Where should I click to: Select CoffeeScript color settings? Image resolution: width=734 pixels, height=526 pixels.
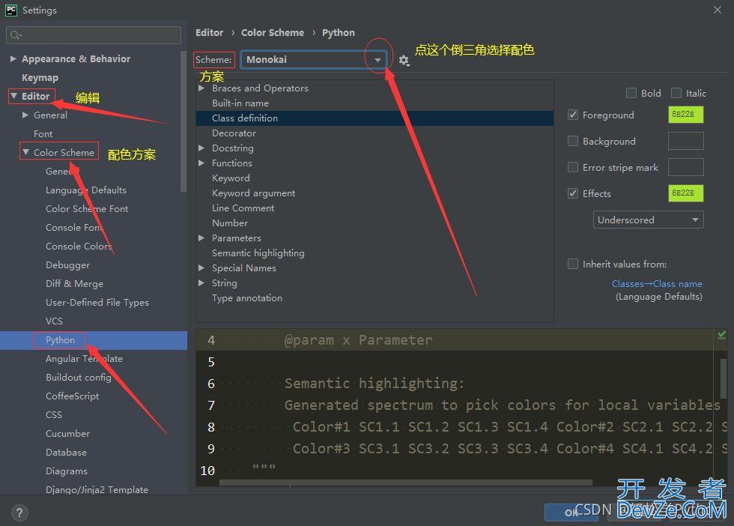(73, 396)
